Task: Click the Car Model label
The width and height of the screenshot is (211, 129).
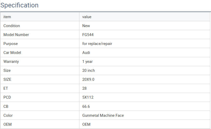Action: [x=12, y=53]
